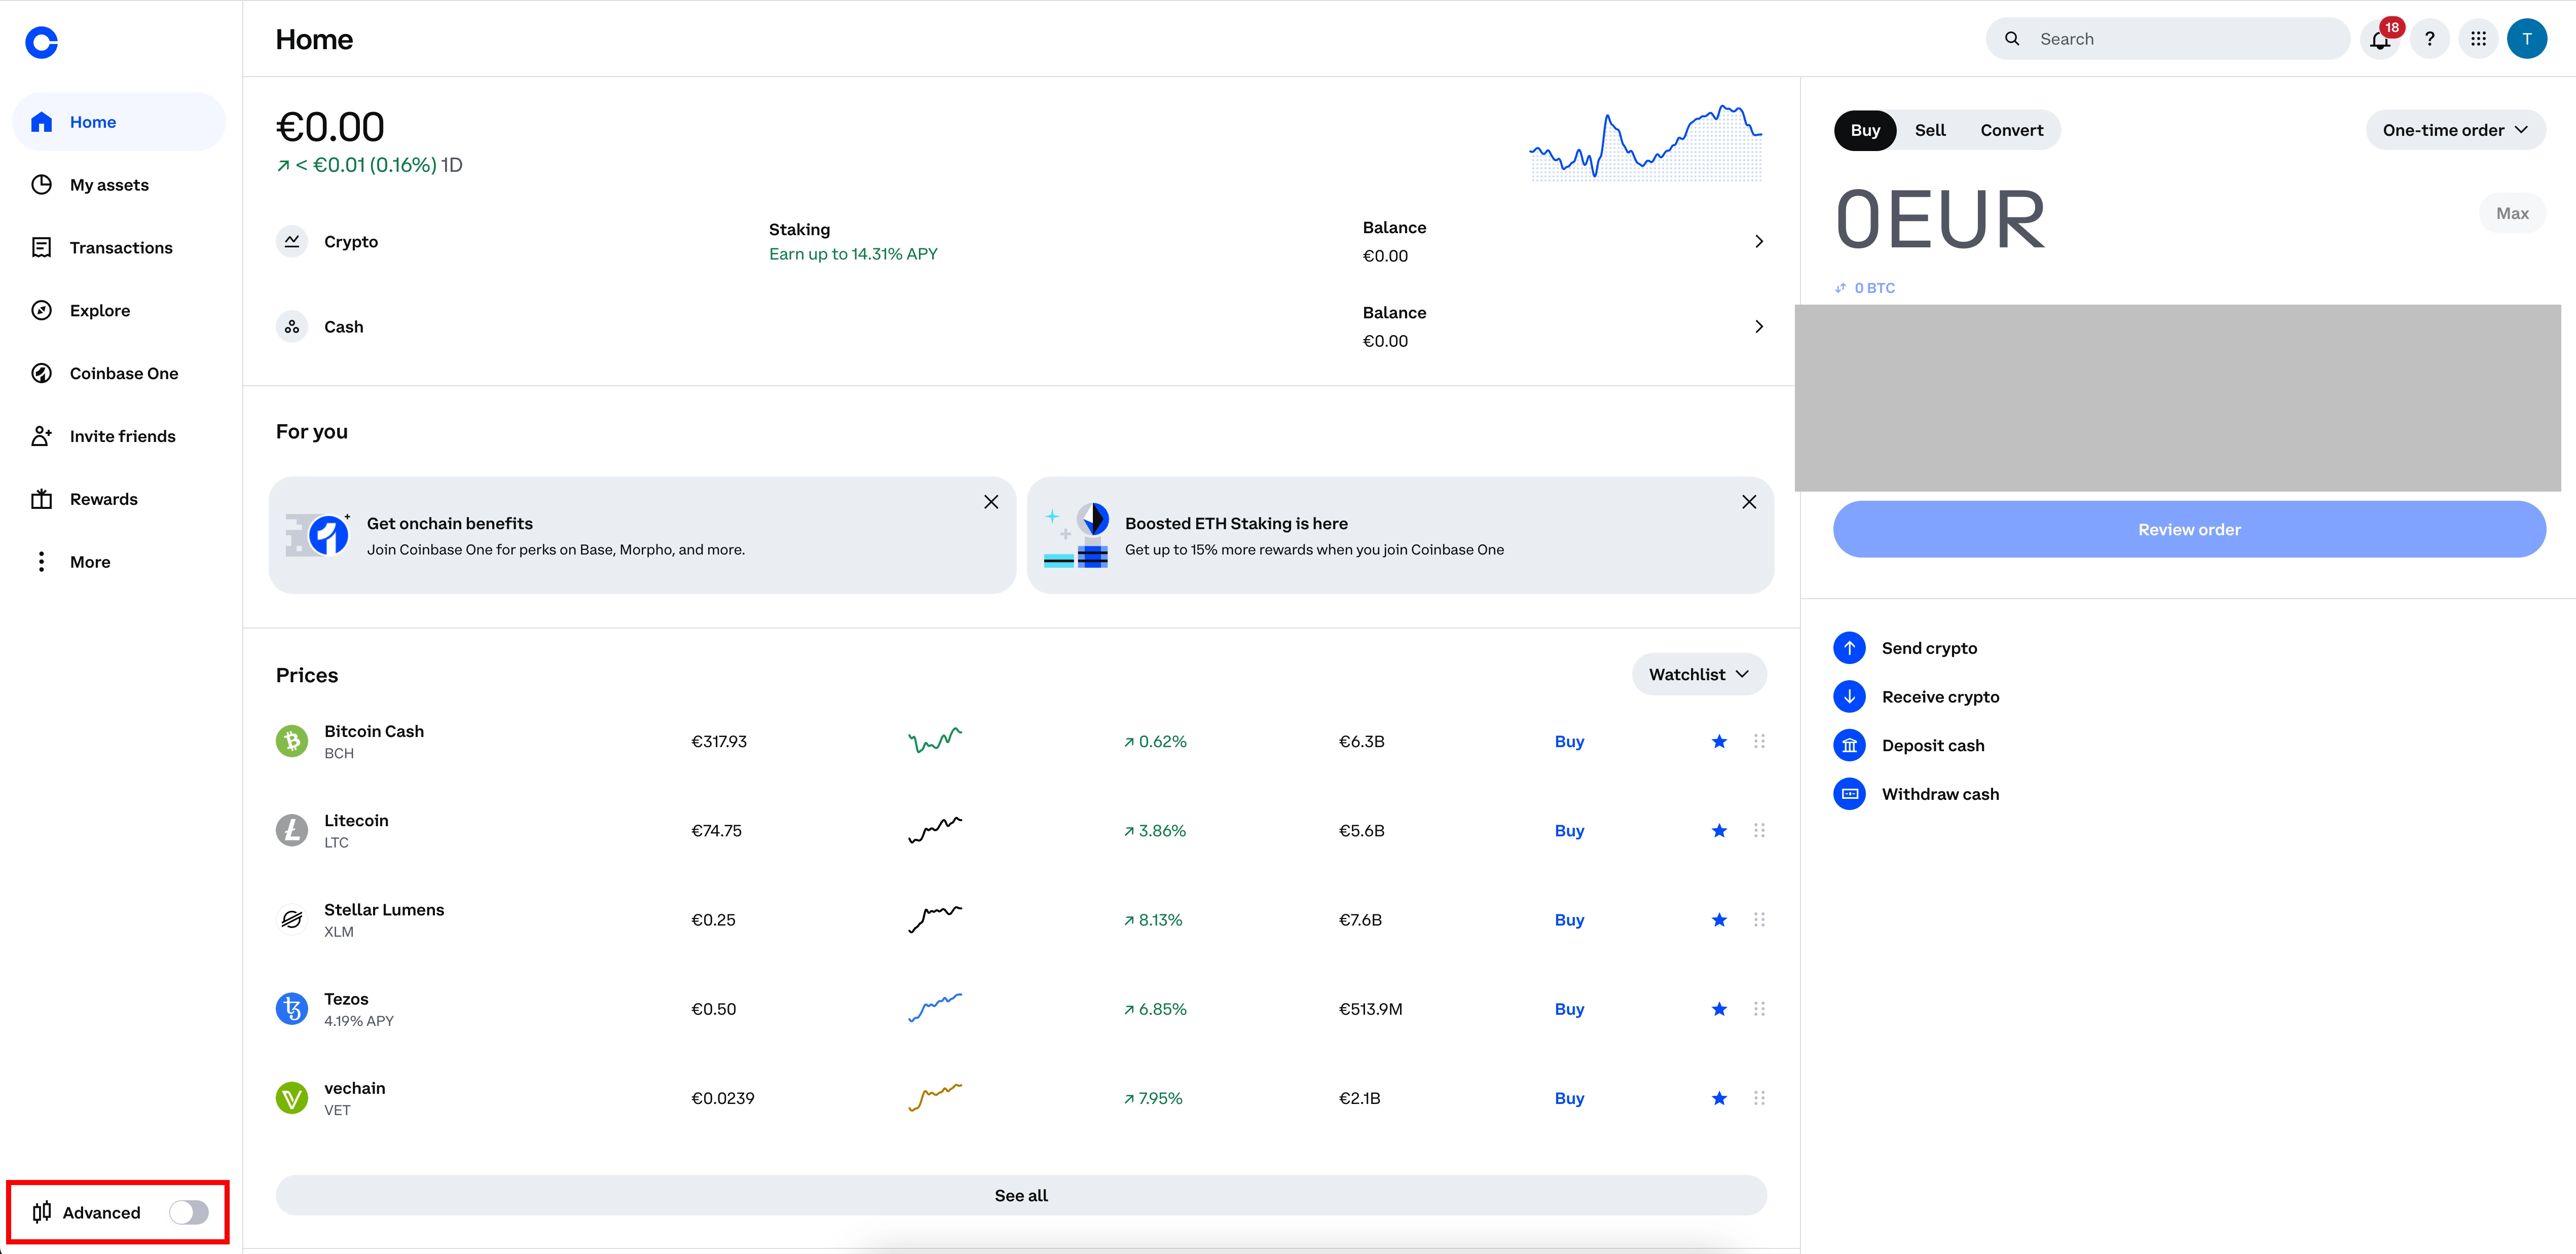Unstar Litecoin from watchlist
This screenshot has width=2576, height=1254.
point(1719,830)
